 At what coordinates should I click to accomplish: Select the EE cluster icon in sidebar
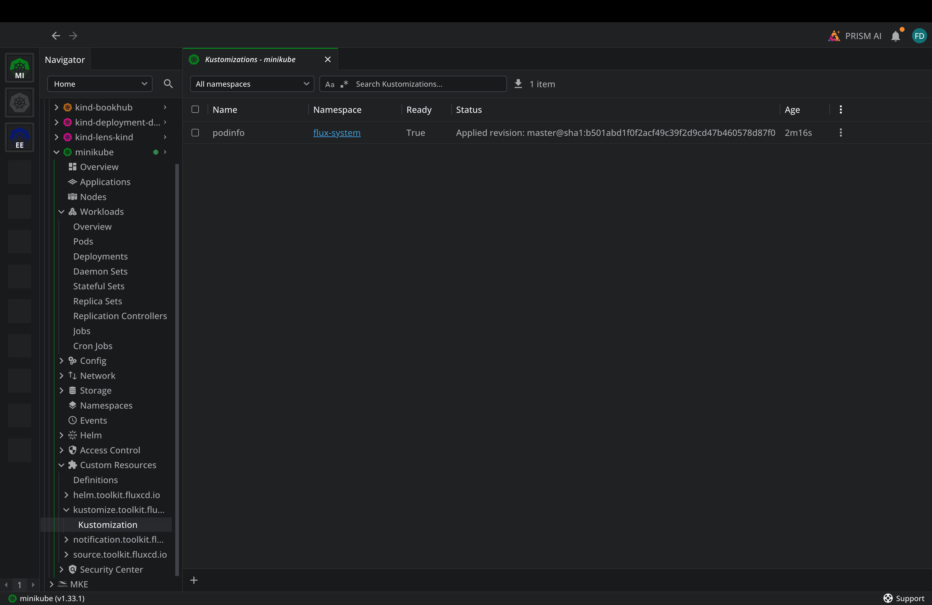[x=20, y=137]
